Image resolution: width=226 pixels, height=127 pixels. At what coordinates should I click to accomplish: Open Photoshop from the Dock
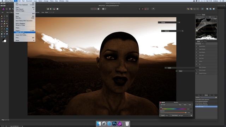[x=114, y=123]
